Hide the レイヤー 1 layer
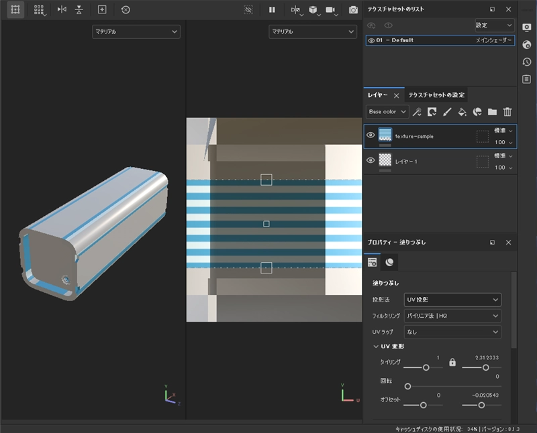Image resolution: width=537 pixels, height=433 pixels. coord(371,160)
